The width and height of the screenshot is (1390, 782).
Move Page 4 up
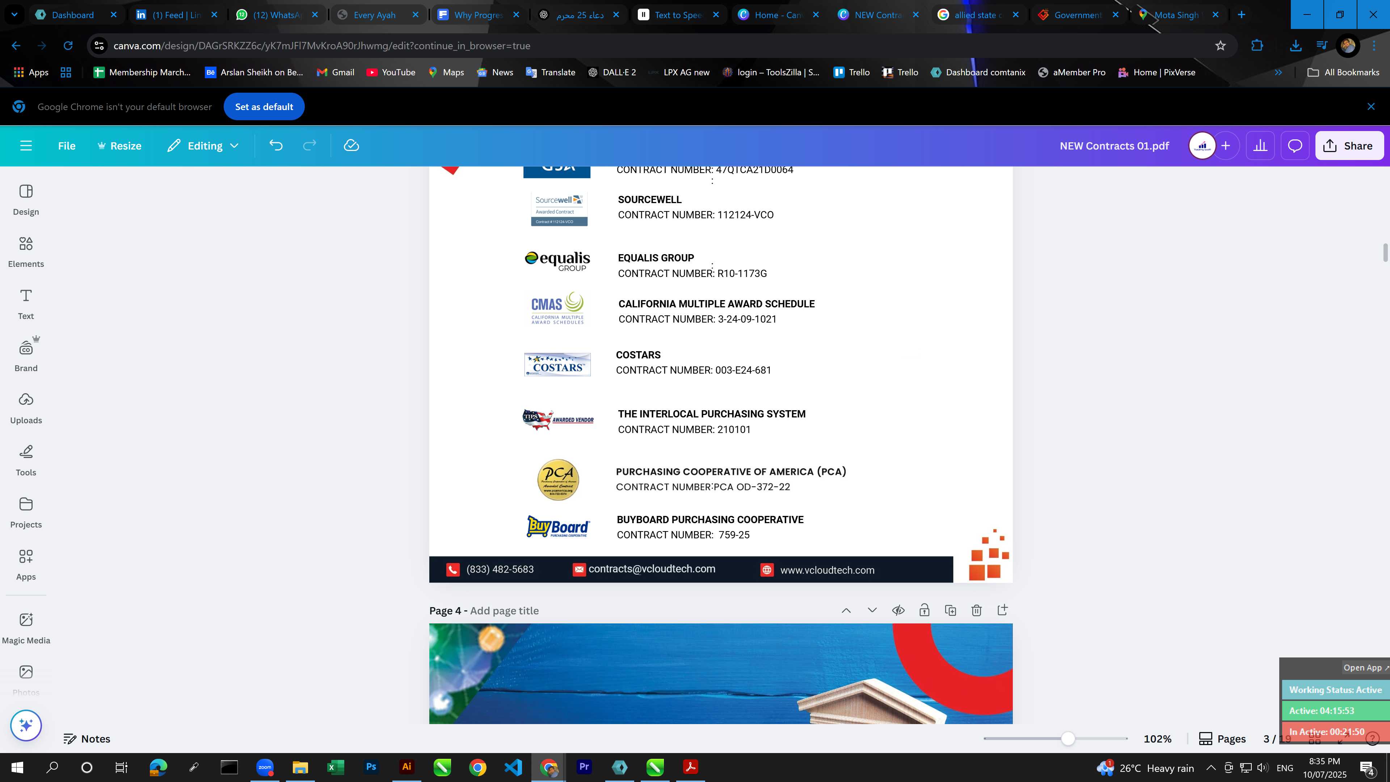point(846,610)
